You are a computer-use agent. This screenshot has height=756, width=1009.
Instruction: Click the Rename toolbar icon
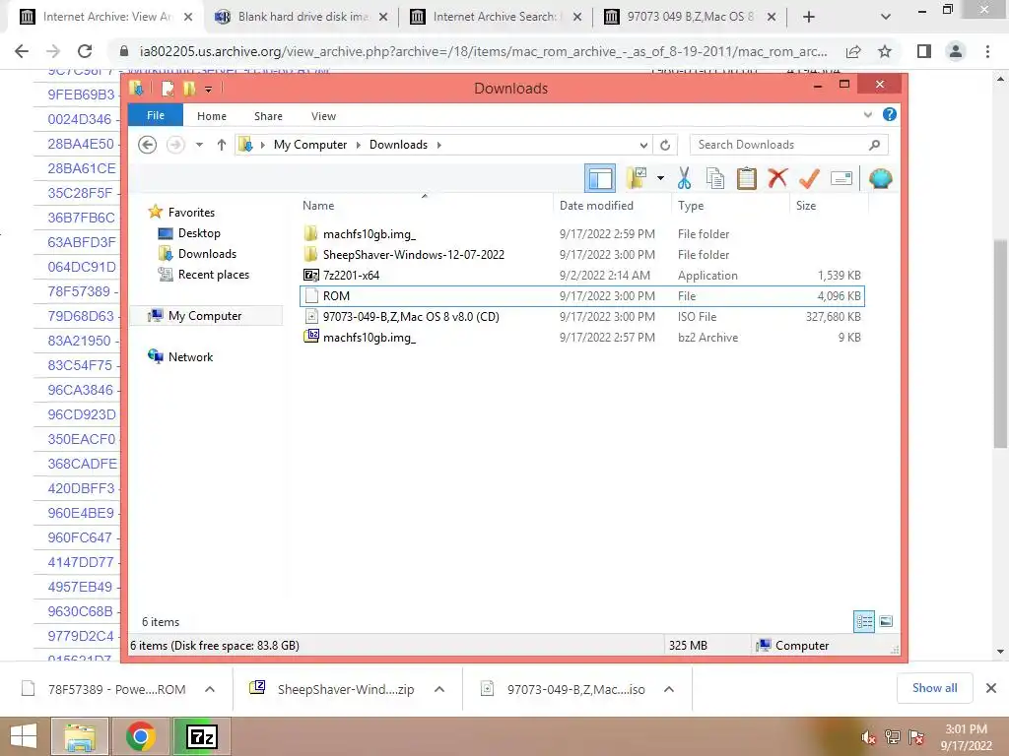(x=841, y=178)
